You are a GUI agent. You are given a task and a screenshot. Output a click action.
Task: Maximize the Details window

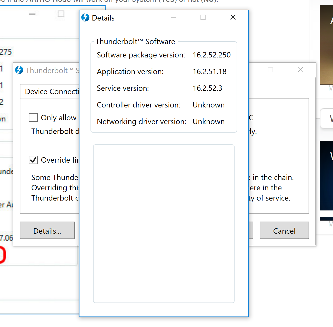point(203,17)
